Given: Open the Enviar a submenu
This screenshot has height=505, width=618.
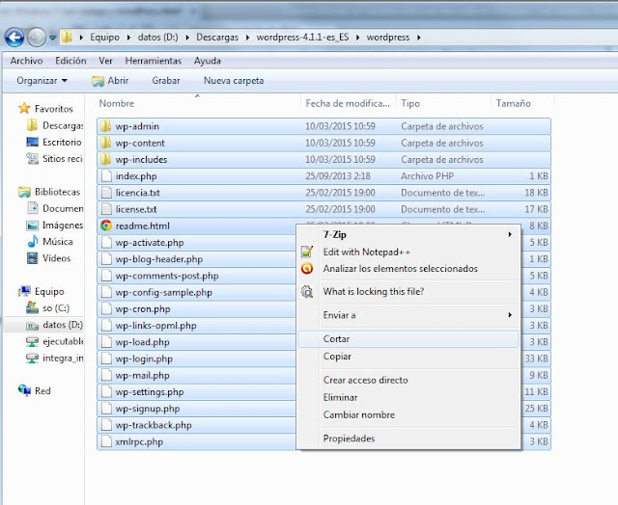Looking at the screenshot, I should coord(408,315).
